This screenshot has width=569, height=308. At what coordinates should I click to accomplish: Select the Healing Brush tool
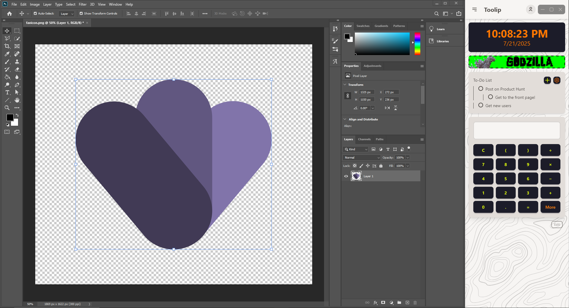(x=17, y=54)
